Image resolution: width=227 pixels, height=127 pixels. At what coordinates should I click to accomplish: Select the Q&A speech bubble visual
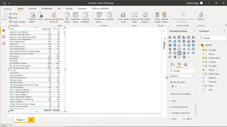pos(179,57)
